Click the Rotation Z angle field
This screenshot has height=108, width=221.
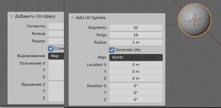click(x=136, y=99)
